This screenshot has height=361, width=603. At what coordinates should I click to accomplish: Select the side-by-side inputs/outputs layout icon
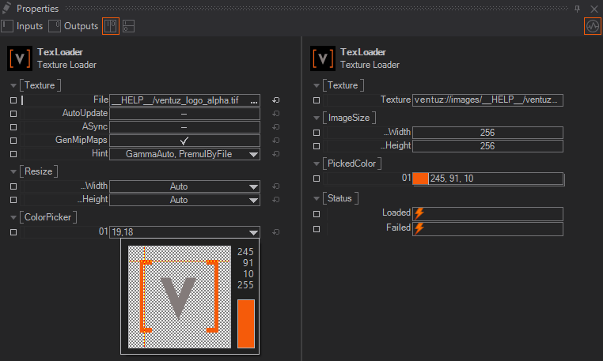(110, 26)
